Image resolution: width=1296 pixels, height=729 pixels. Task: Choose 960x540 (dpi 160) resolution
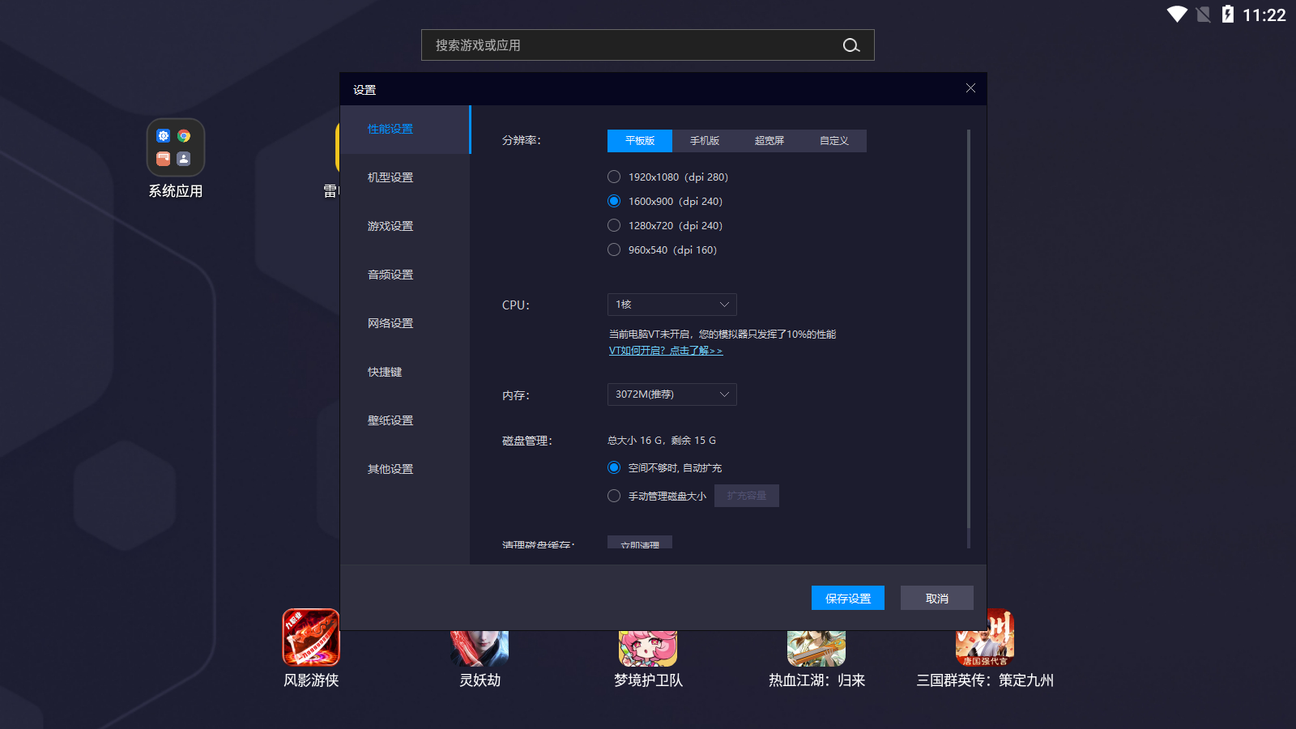pos(614,249)
